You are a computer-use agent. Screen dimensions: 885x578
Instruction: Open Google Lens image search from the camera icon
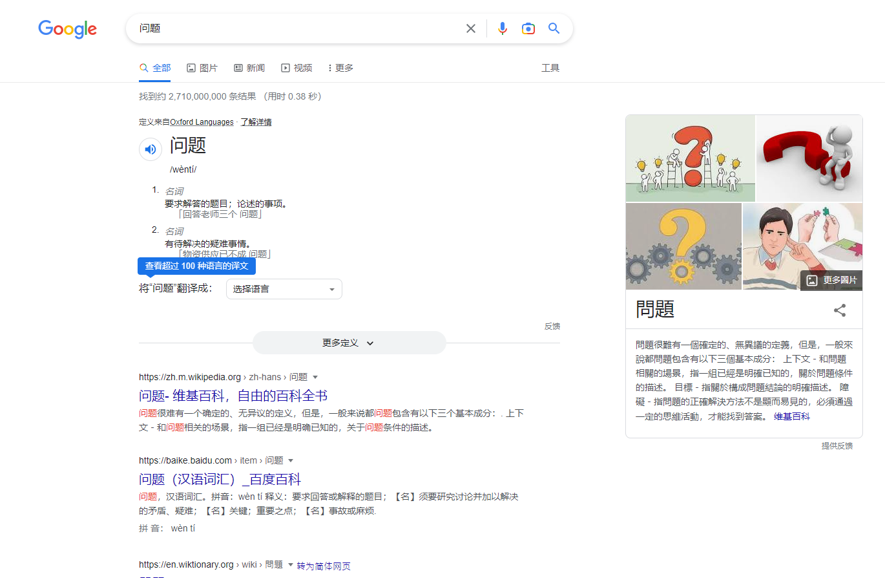pos(528,28)
